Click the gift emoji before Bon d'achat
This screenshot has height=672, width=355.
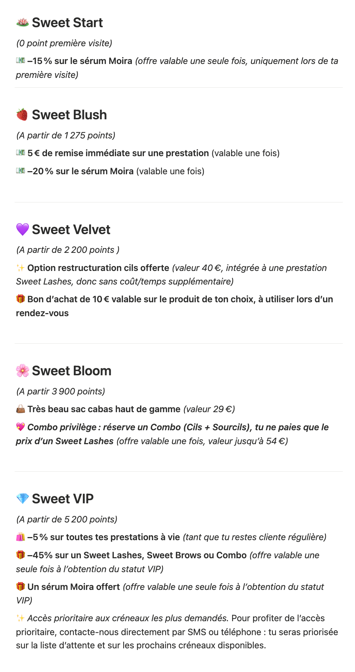[x=21, y=299]
